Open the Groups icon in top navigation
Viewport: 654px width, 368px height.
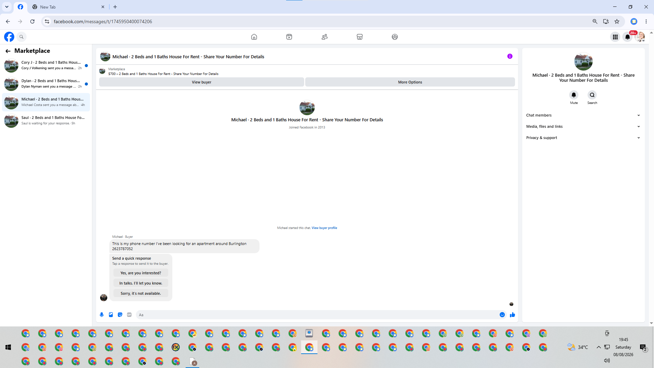point(395,37)
